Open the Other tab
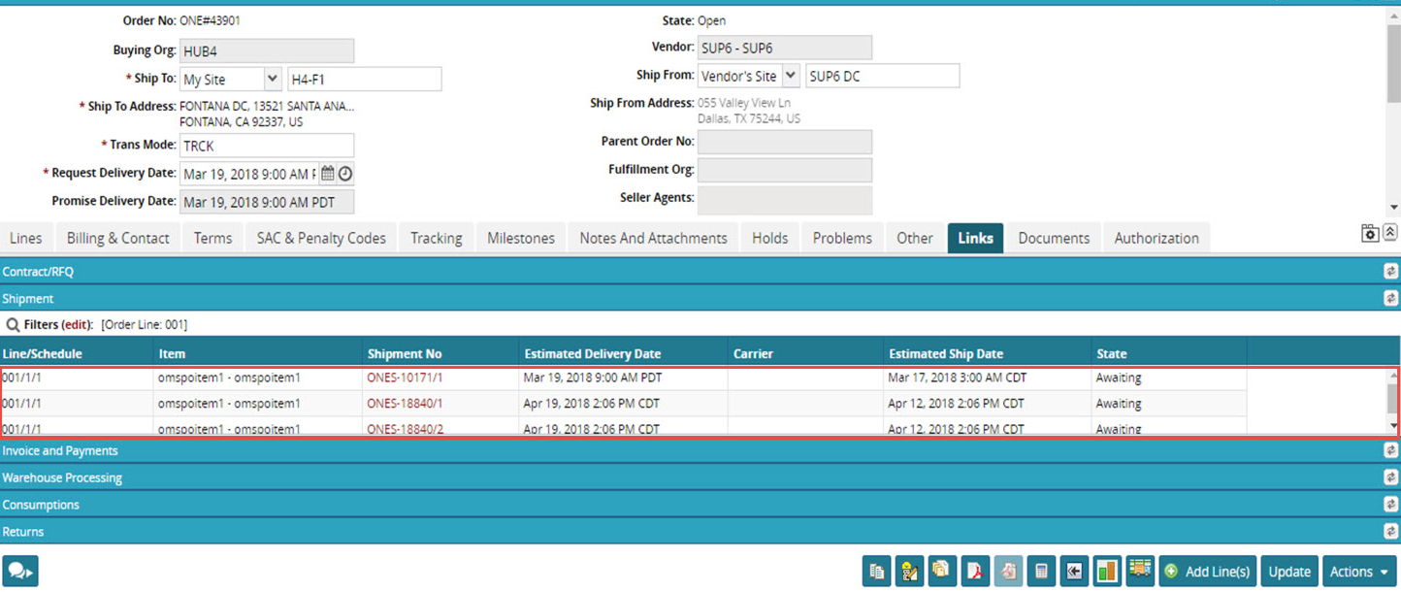Image resolution: width=1401 pixels, height=592 pixels. coord(914,238)
